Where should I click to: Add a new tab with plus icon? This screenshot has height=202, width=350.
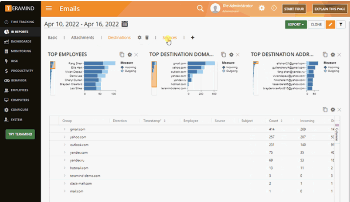(192, 37)
